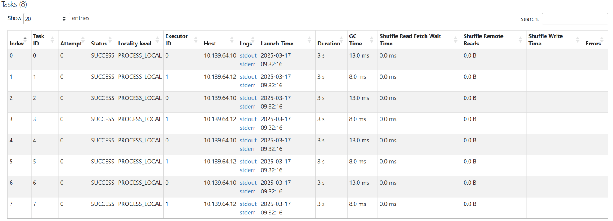The image size is (613, 221).
Task: Sort by Shuffle Read Fetch Wait Time
Action: click(x=419, y=40)
